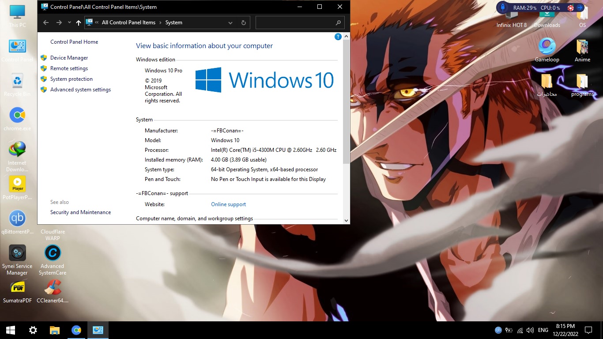This screenshot has width=603, height=339.
Task: Click the scroll down arrow in System window
Action: (x=346, y=220)
